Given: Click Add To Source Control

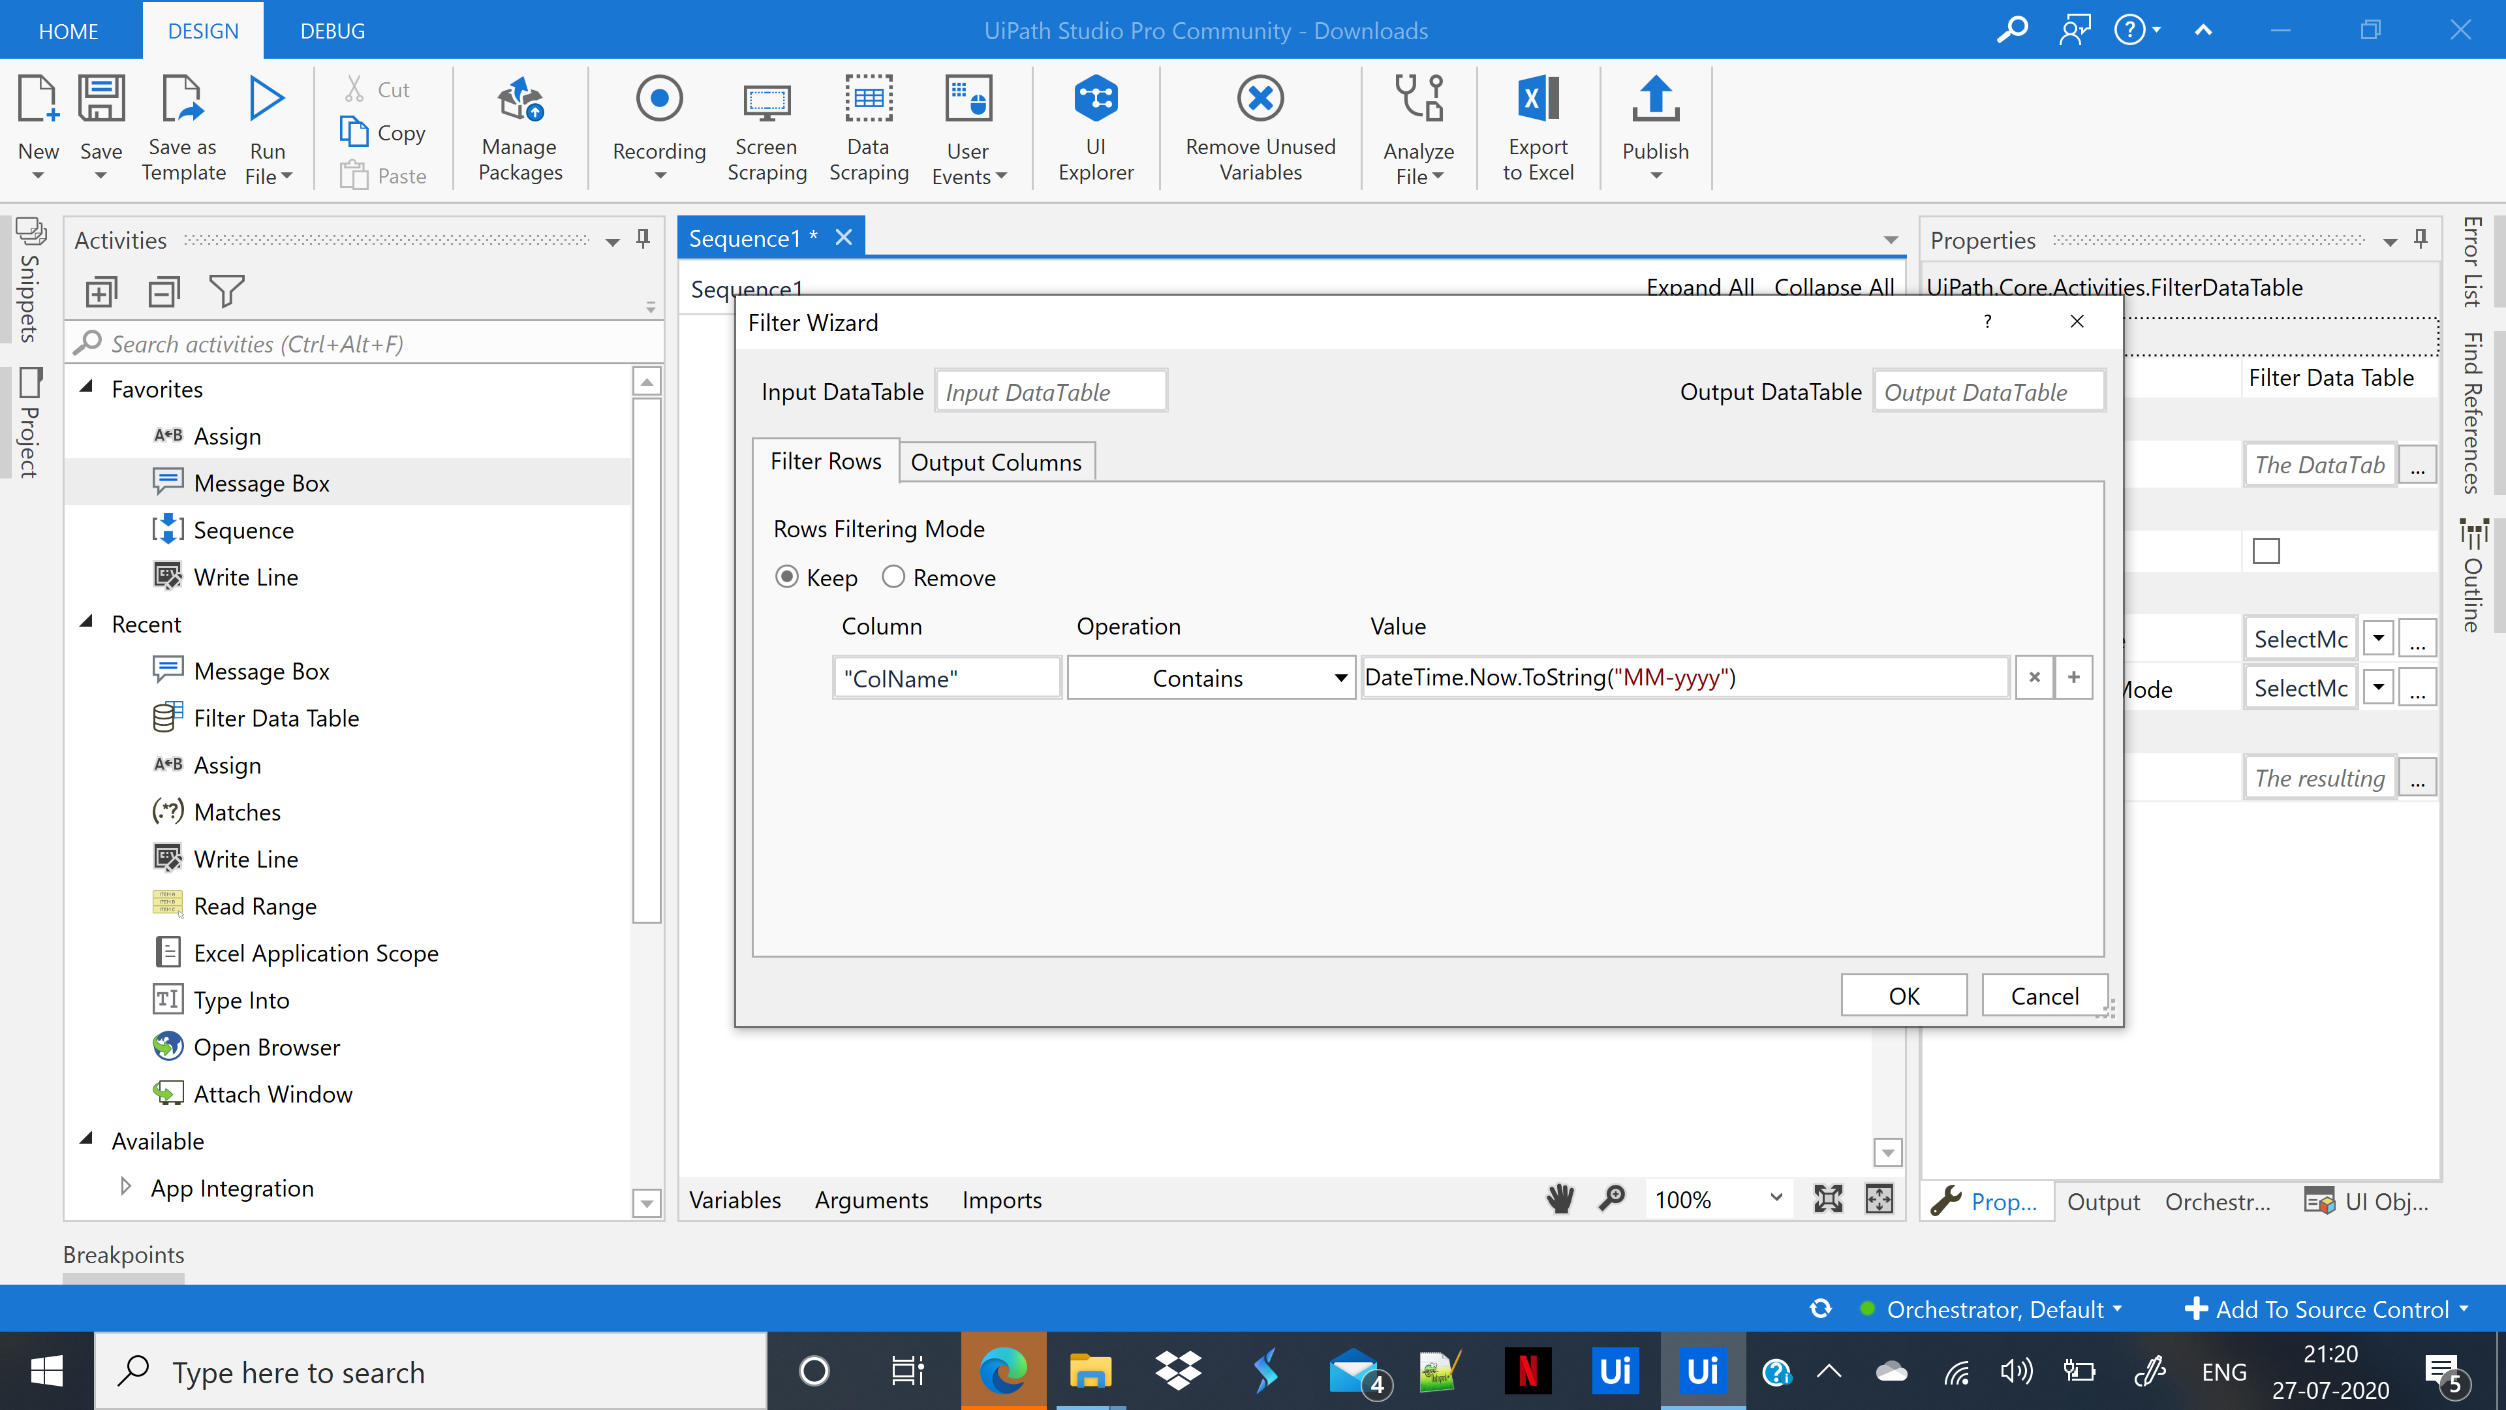Looking at the screenshot, I should point(2324,1309).
